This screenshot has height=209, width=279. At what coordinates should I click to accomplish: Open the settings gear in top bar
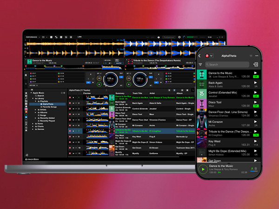tap(179, 37)
